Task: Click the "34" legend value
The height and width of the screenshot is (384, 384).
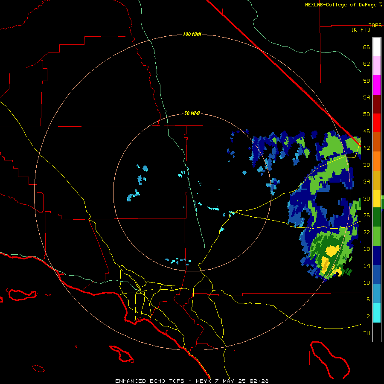Action: [x=367, y=181]
